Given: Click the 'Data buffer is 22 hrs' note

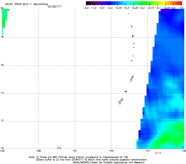Looking at the screenshot, I should [x=91, y=160].
